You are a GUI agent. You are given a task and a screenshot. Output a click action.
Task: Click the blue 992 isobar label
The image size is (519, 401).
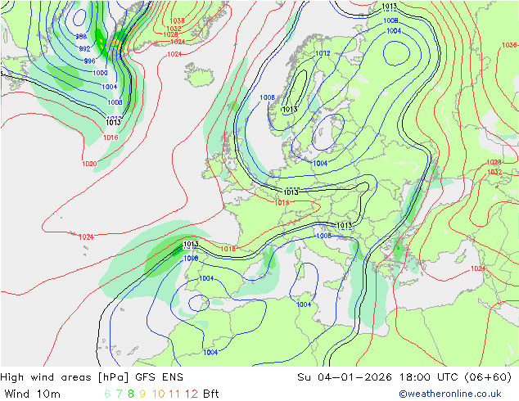click(x=85, y=49)
